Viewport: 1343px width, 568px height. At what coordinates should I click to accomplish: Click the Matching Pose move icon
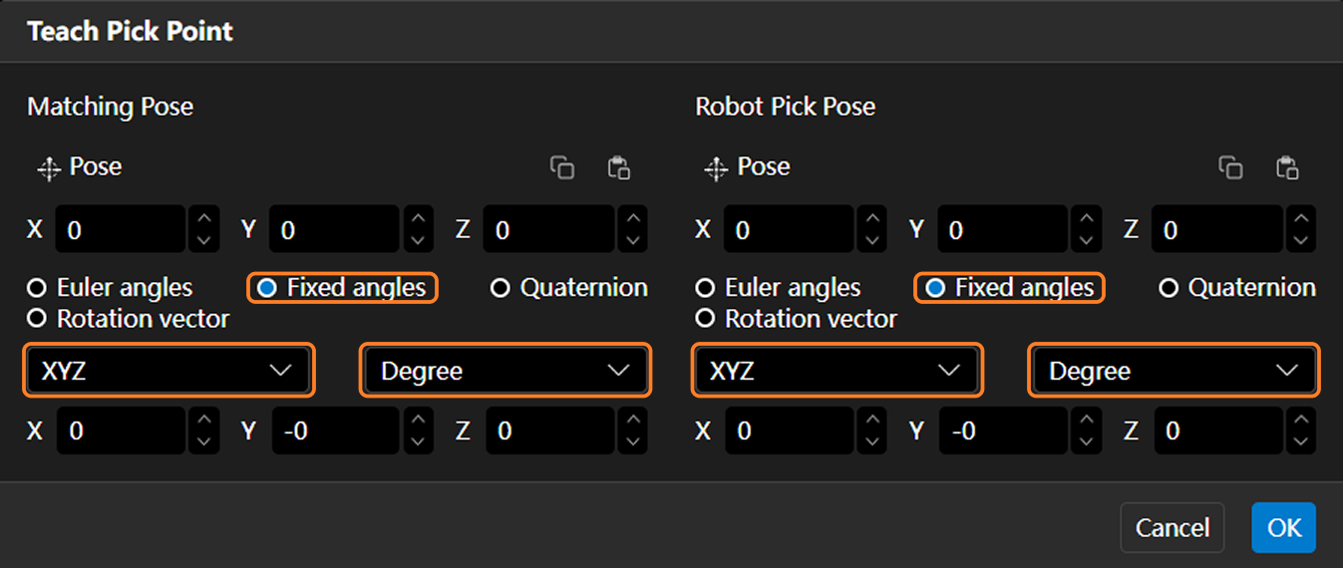[49, 168]
